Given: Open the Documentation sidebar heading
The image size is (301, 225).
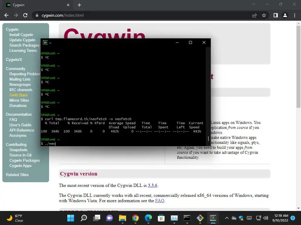Looking at the screenshot, I should 19,115.
